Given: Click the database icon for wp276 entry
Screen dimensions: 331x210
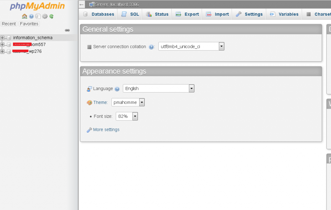Looking at the screenshot, I should (x=9, y=51).
